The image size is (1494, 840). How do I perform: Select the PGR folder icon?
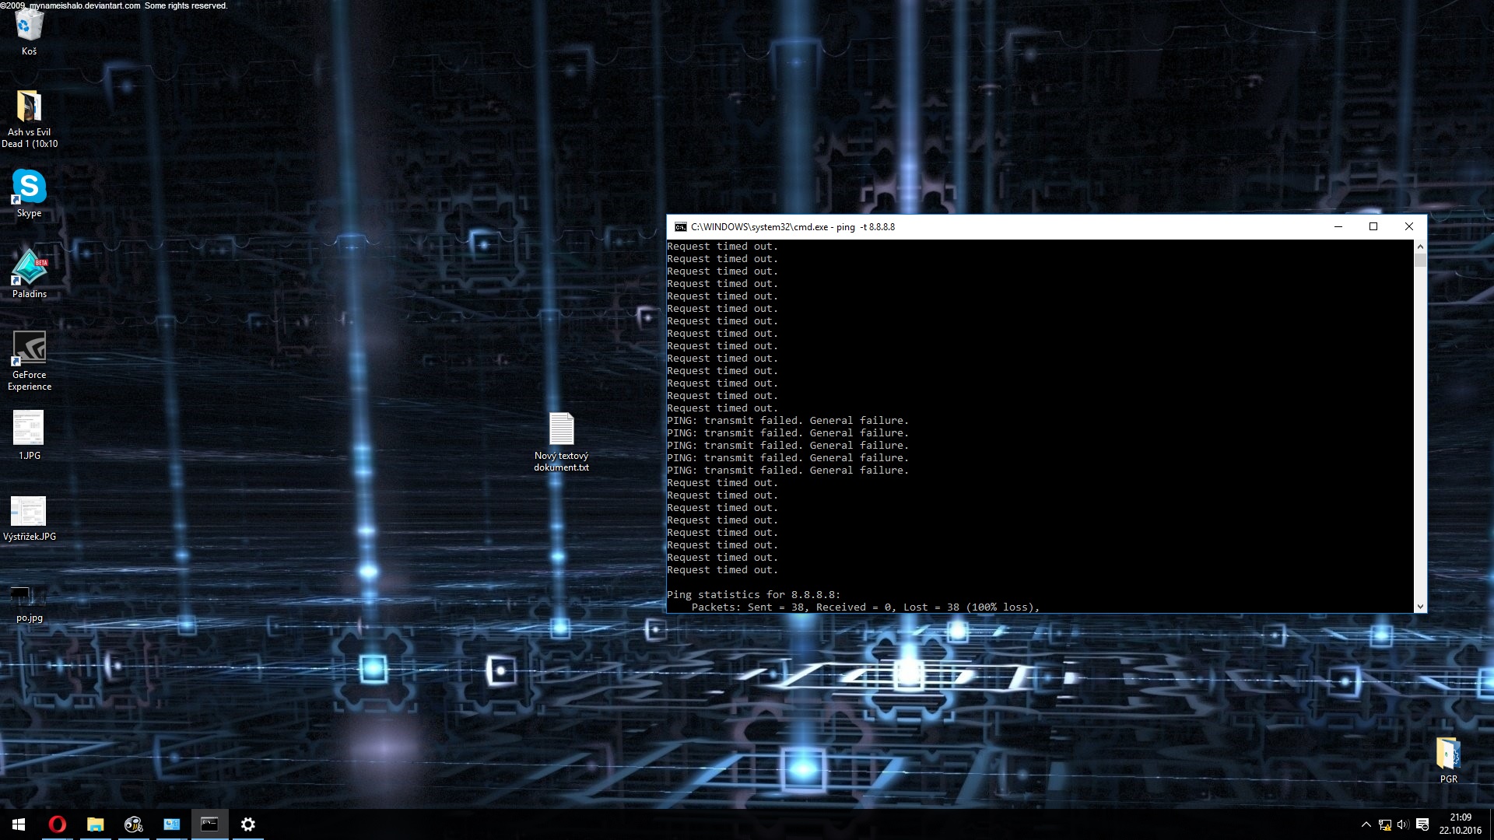coord(1447,753)
